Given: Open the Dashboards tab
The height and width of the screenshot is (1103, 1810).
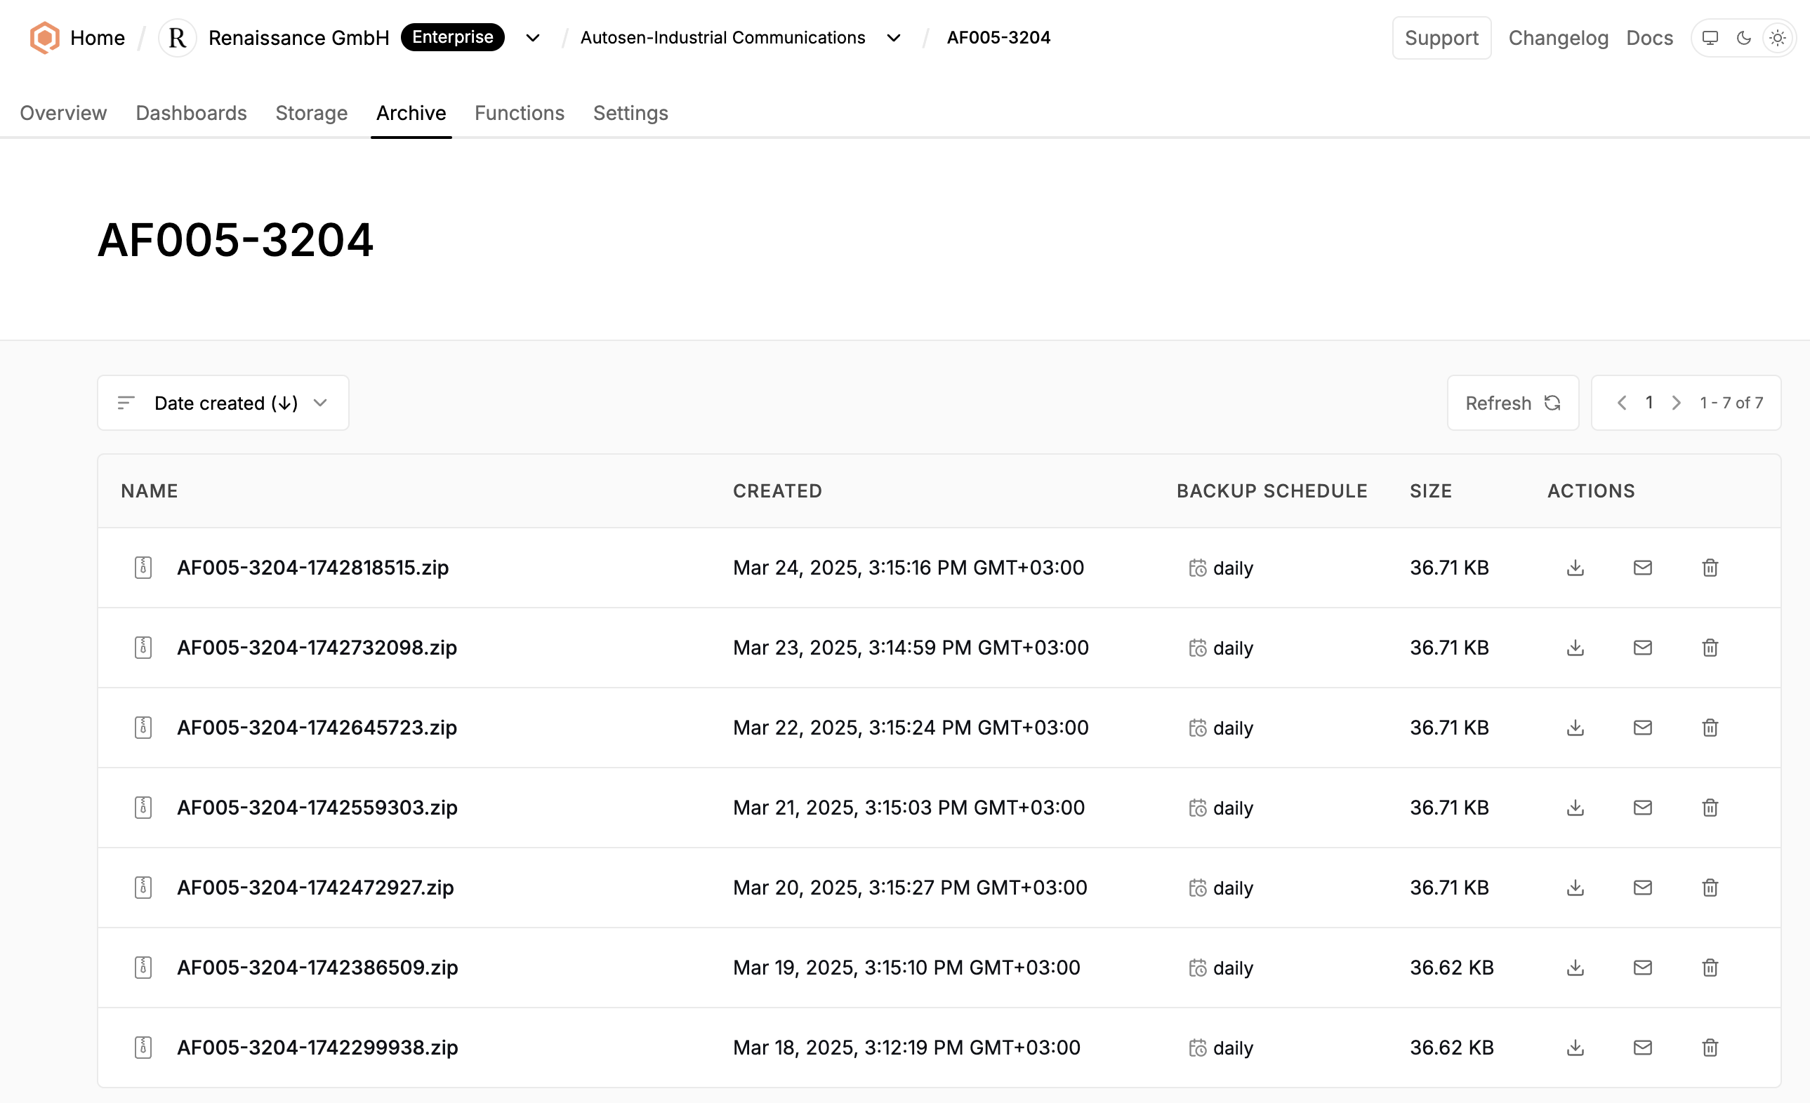Looking at the screenshot, I should tap(191, 113).
